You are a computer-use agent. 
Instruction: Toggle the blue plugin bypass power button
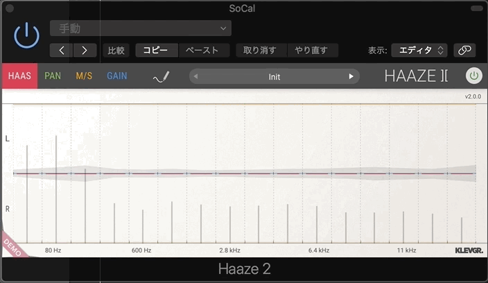coord(27,35)
